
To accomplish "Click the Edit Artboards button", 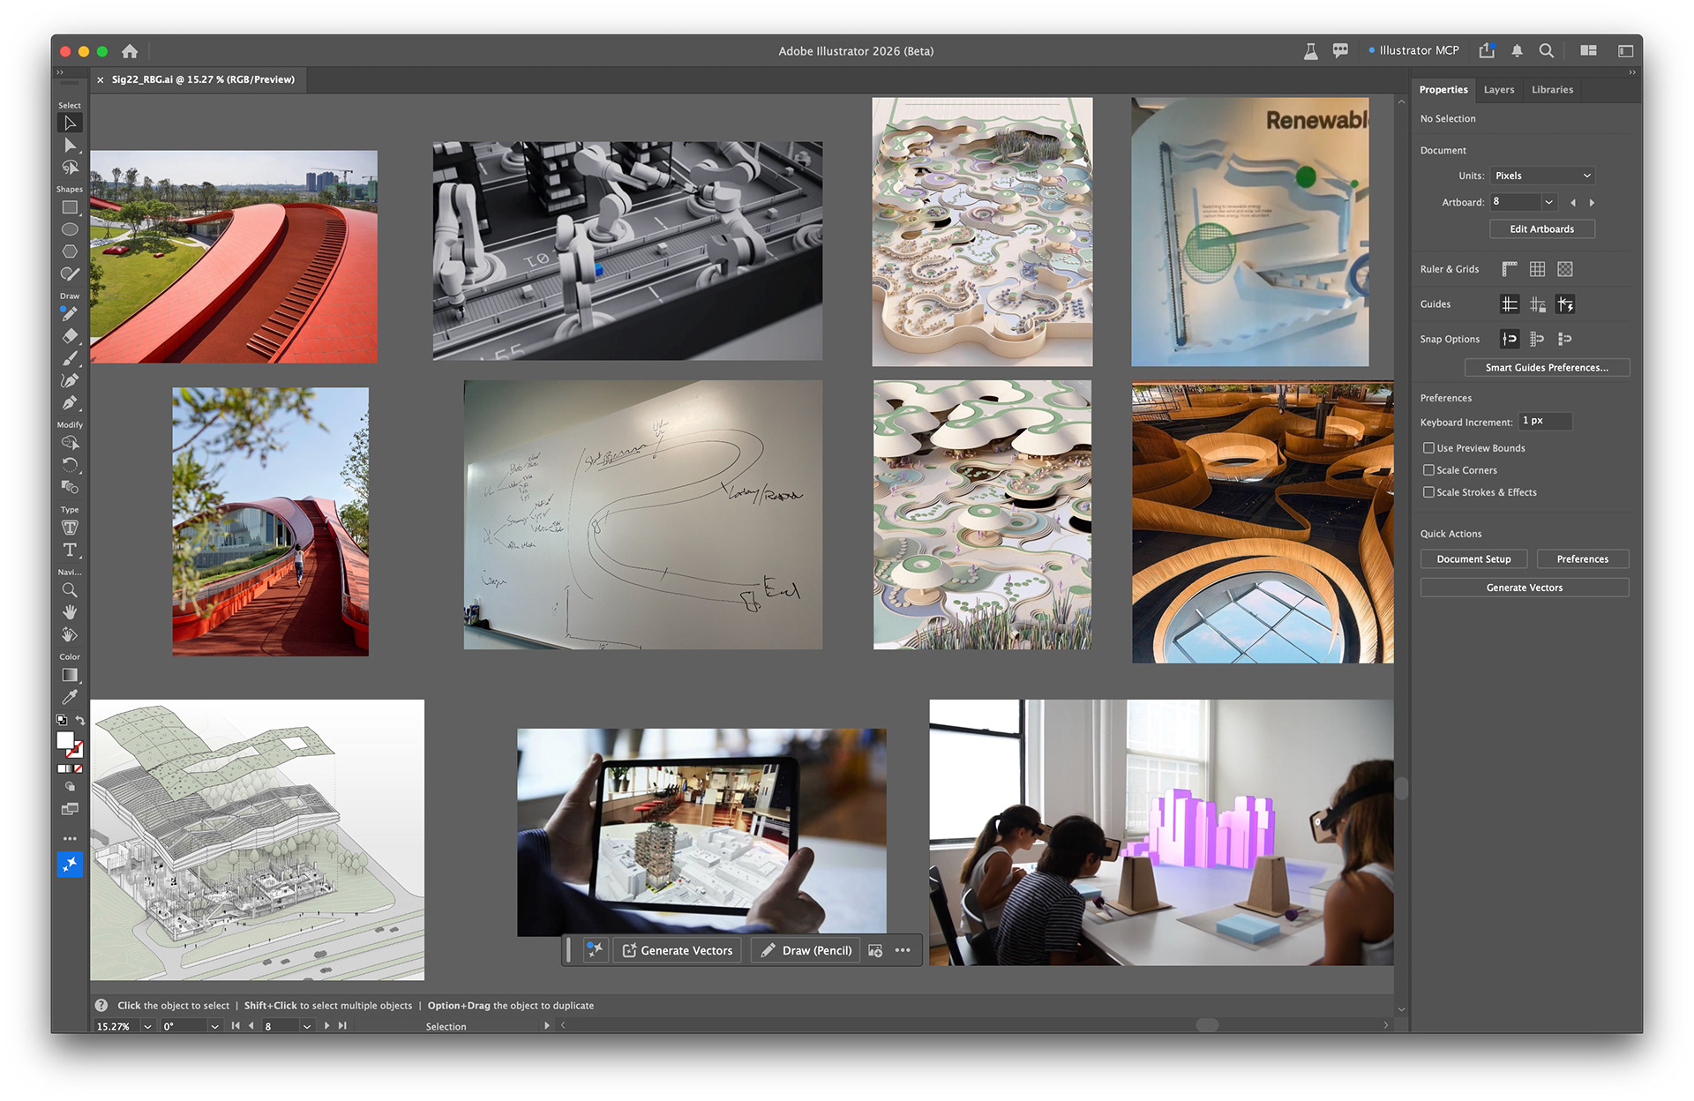I will [x=1541, y=228].
